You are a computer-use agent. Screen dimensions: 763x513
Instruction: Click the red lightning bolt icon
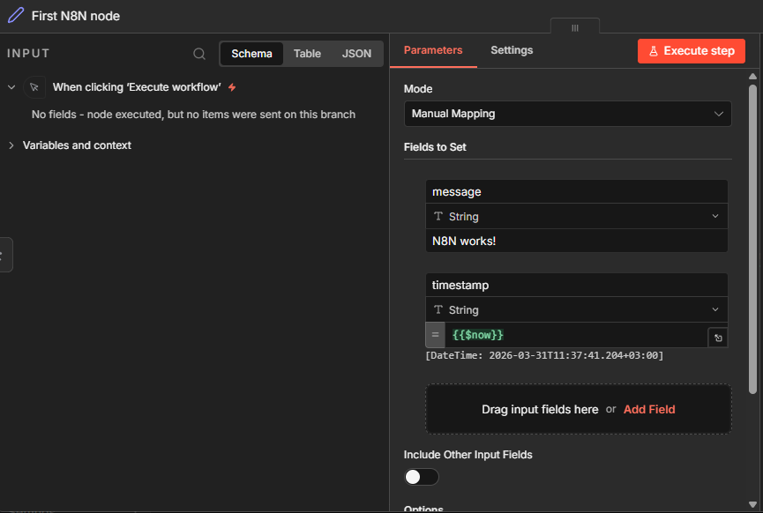pyautogui.click(x=232, y=87)
